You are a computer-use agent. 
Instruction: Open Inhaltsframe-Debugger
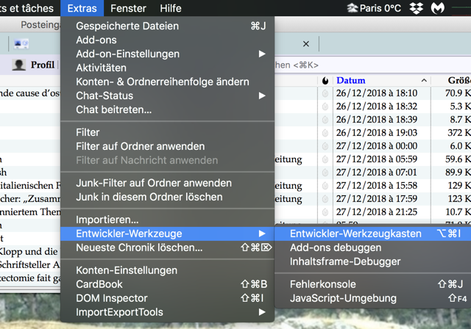tap(373, 261)
